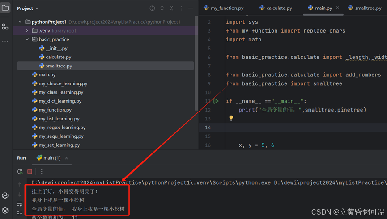Switch to my_function.py editor tab
The image size is (387, 219).
224,8
